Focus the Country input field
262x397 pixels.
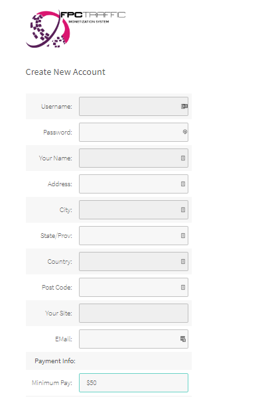[133, 261]
